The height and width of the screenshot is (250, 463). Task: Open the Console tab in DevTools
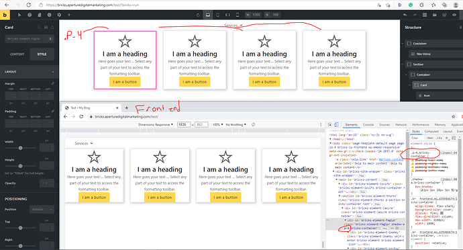(x=368, y=124)
